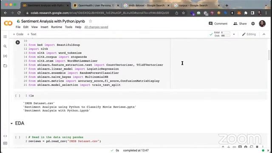Go back in browser history
Viewport: 272px width, 153px height.
[6, 13]
